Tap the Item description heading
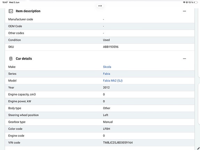 [28, 11]
